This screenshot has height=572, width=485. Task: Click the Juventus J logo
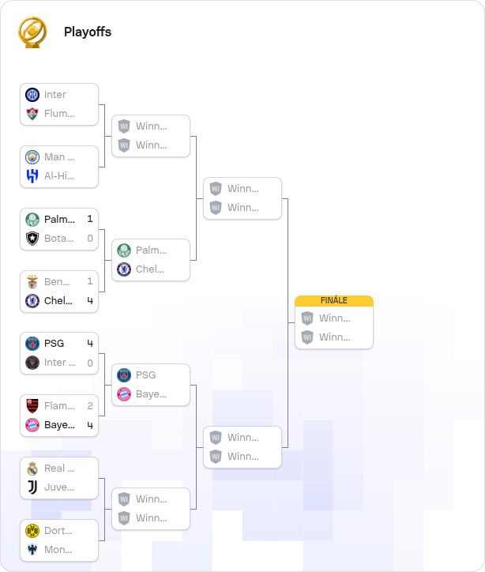coord(32,487)
